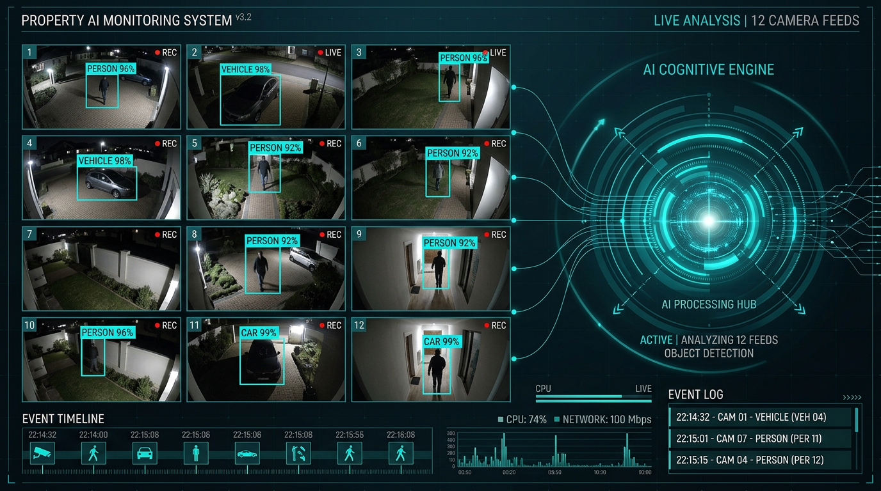This screenshot has width=881, height=491.
Task: Expand the VEHICLE 98% detection label on camera 4
Action: 104,161
